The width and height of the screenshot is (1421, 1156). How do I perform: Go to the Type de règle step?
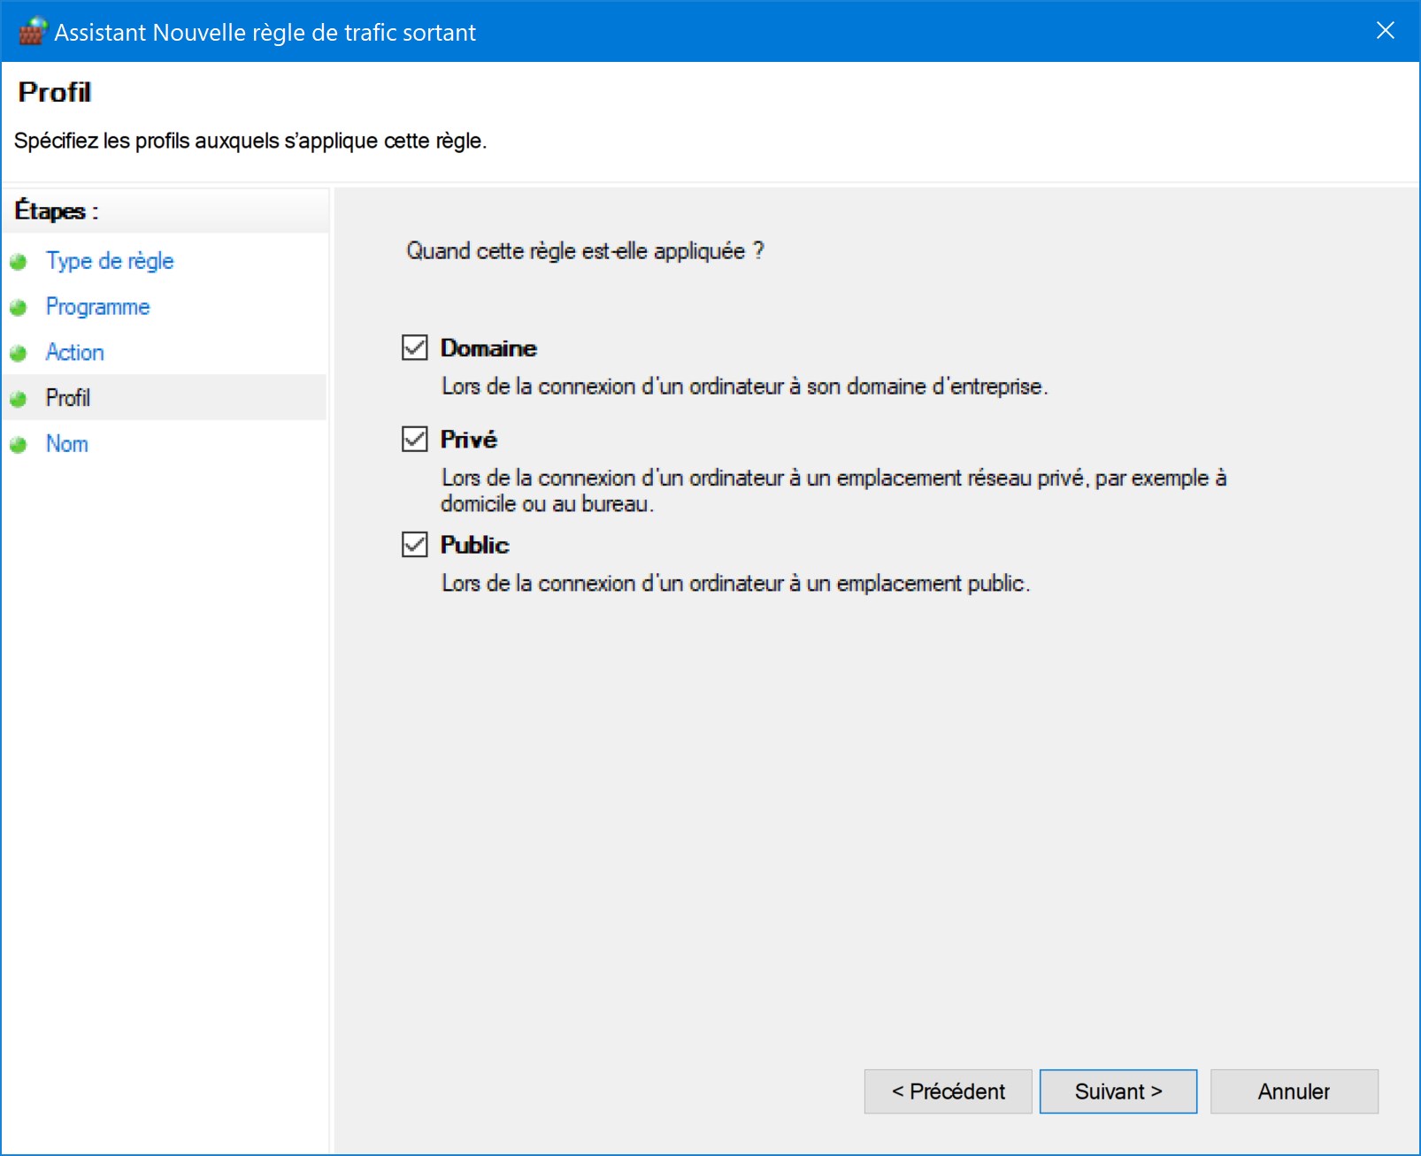[x=110, y=261]
